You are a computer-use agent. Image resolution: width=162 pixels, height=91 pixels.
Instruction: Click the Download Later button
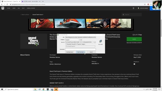pyautogui.click(x=70, y=52)
